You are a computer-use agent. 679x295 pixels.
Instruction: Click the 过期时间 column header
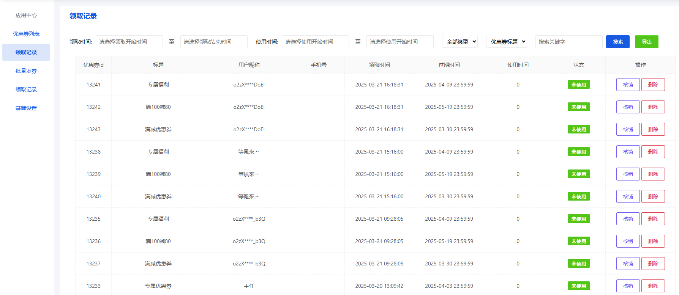pyautogui.click(x=449, y=65)
